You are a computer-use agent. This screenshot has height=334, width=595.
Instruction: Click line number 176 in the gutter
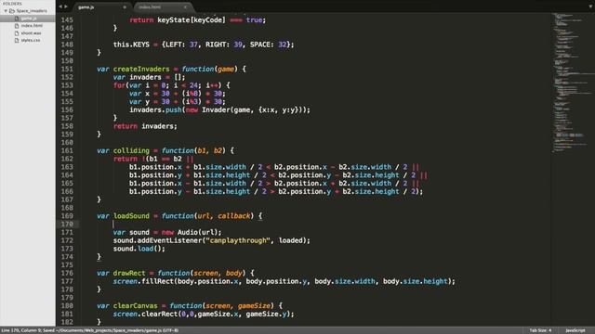[x=67, y=273]
